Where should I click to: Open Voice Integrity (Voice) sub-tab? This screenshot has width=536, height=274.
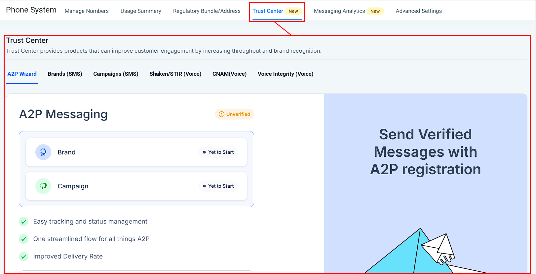point(286,74)
